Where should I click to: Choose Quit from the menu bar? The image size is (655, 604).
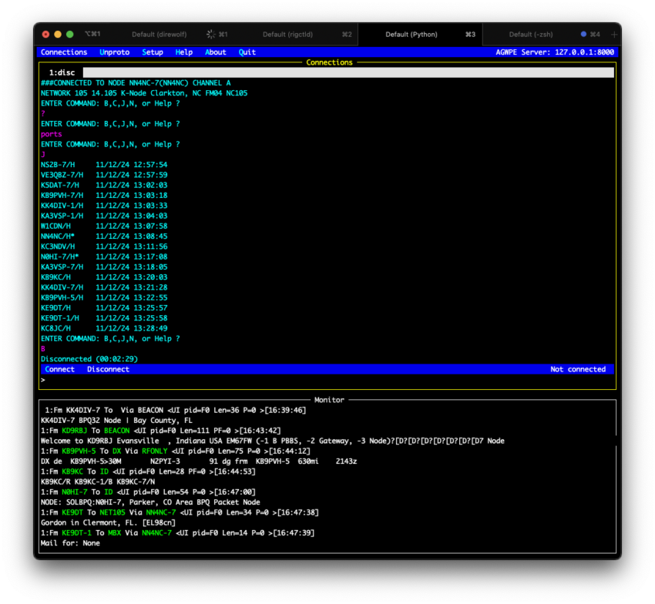point(247,52)
